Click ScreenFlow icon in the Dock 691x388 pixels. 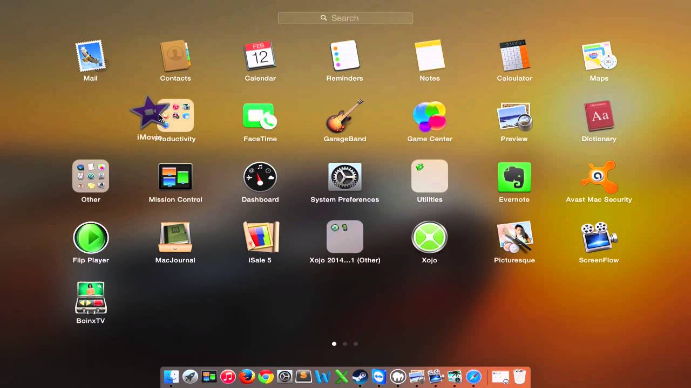click(x=436, y=376)
